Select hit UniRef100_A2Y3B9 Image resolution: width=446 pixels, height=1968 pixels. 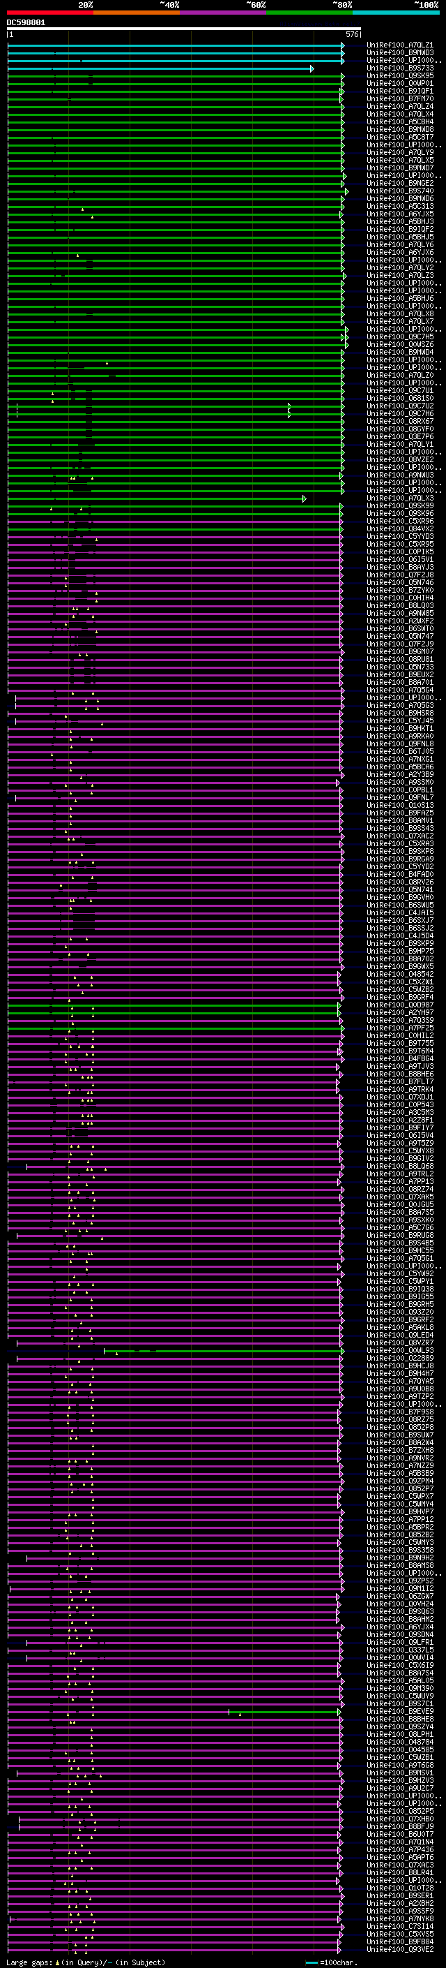pos(400,774)
